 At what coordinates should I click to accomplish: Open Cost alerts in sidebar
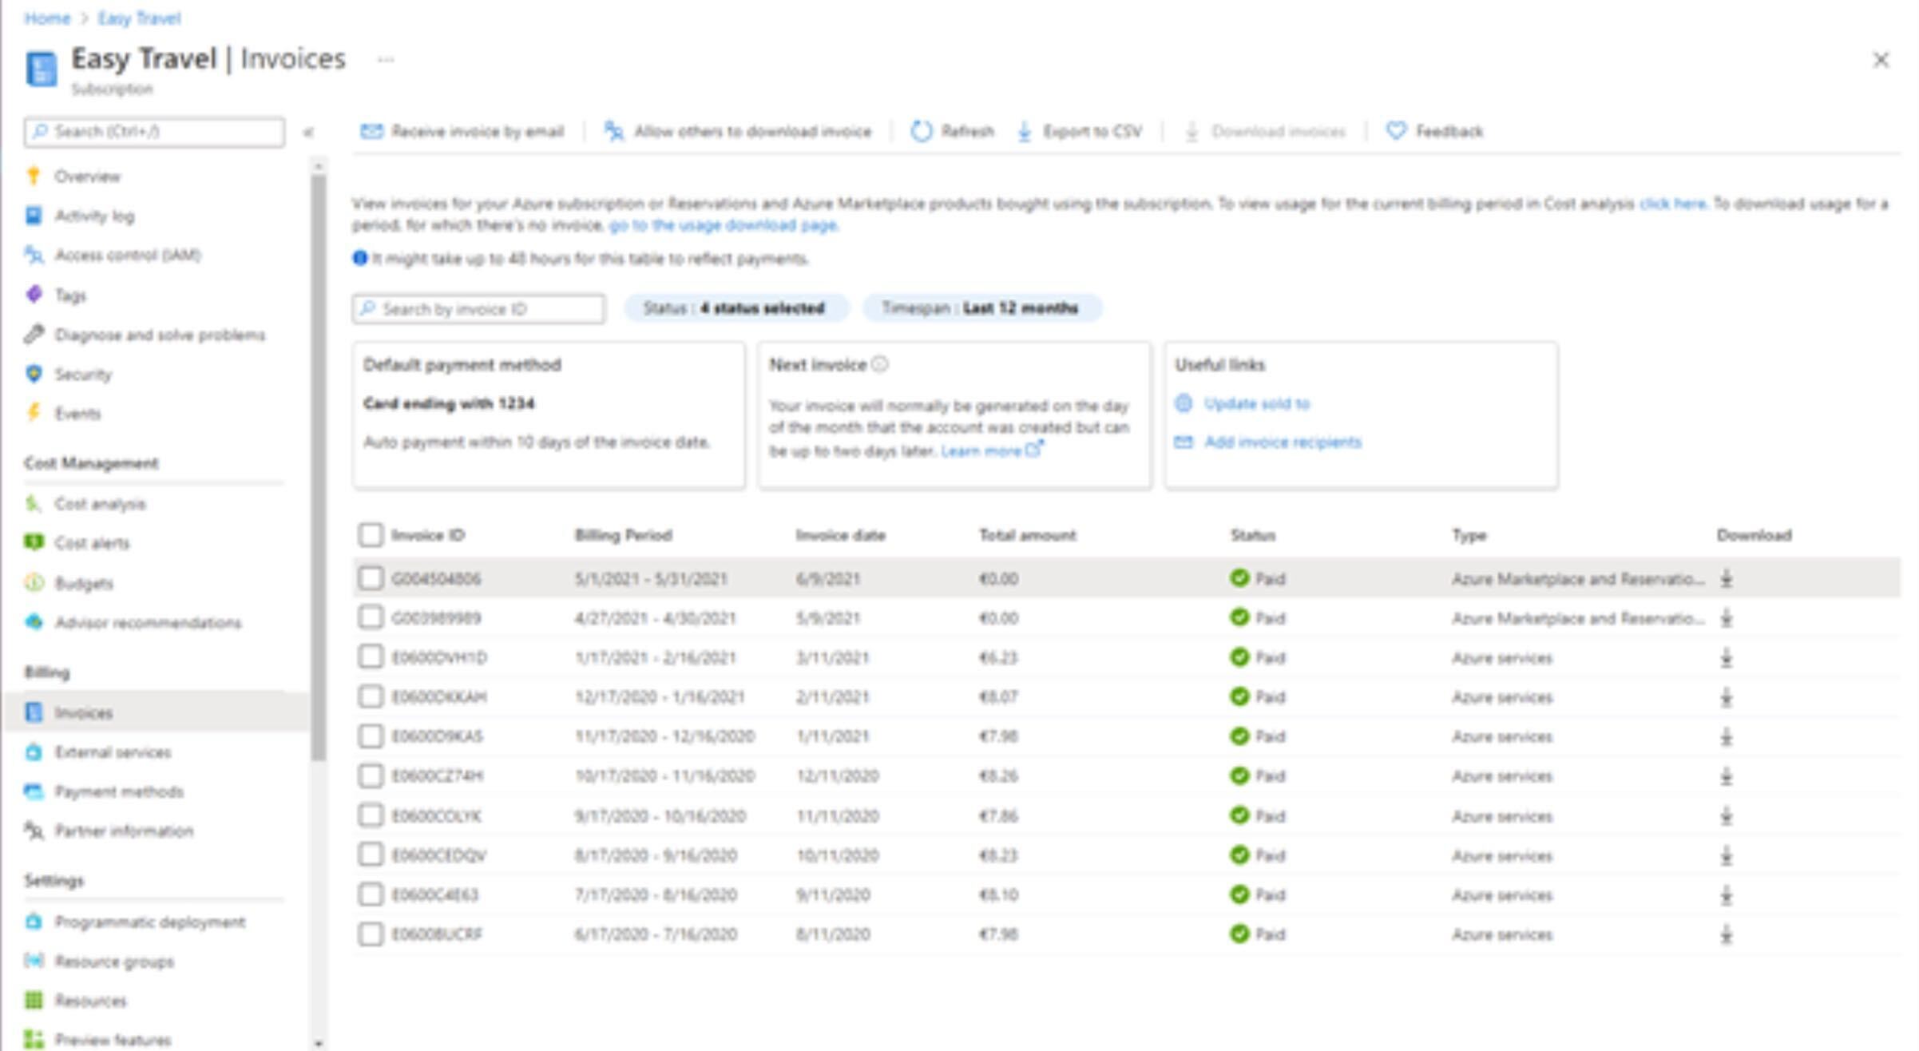tap(92, 543)
